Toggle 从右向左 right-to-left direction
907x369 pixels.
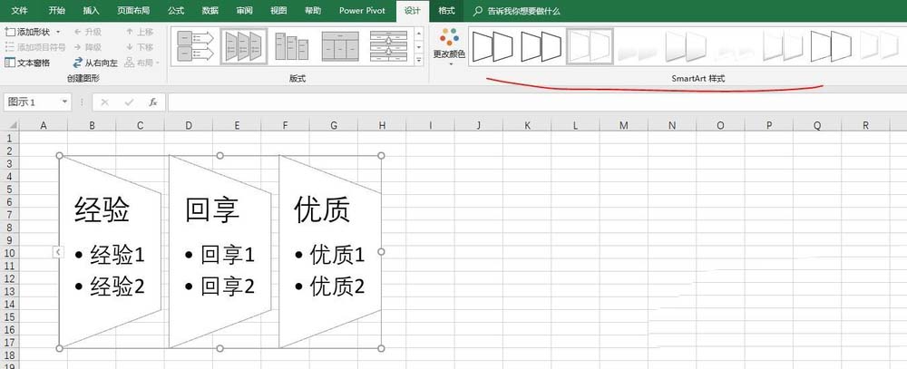point(95,63)
